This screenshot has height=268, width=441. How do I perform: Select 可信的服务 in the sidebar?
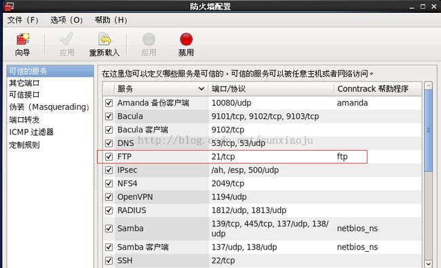pos(50,71)
